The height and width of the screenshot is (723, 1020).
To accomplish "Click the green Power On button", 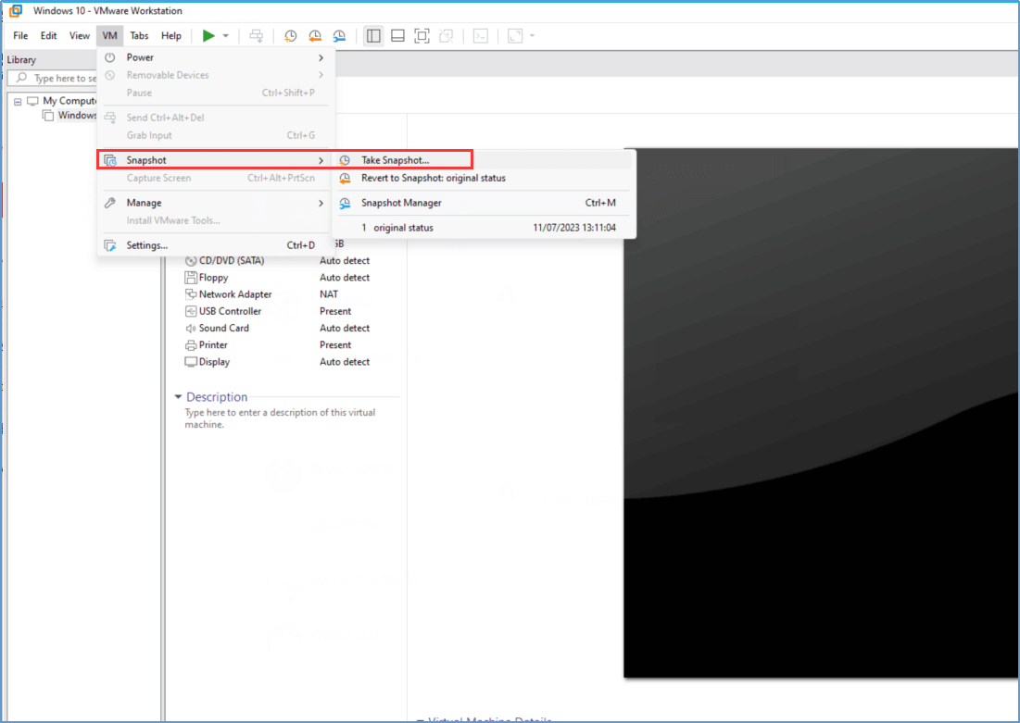I will coord(208,35).
